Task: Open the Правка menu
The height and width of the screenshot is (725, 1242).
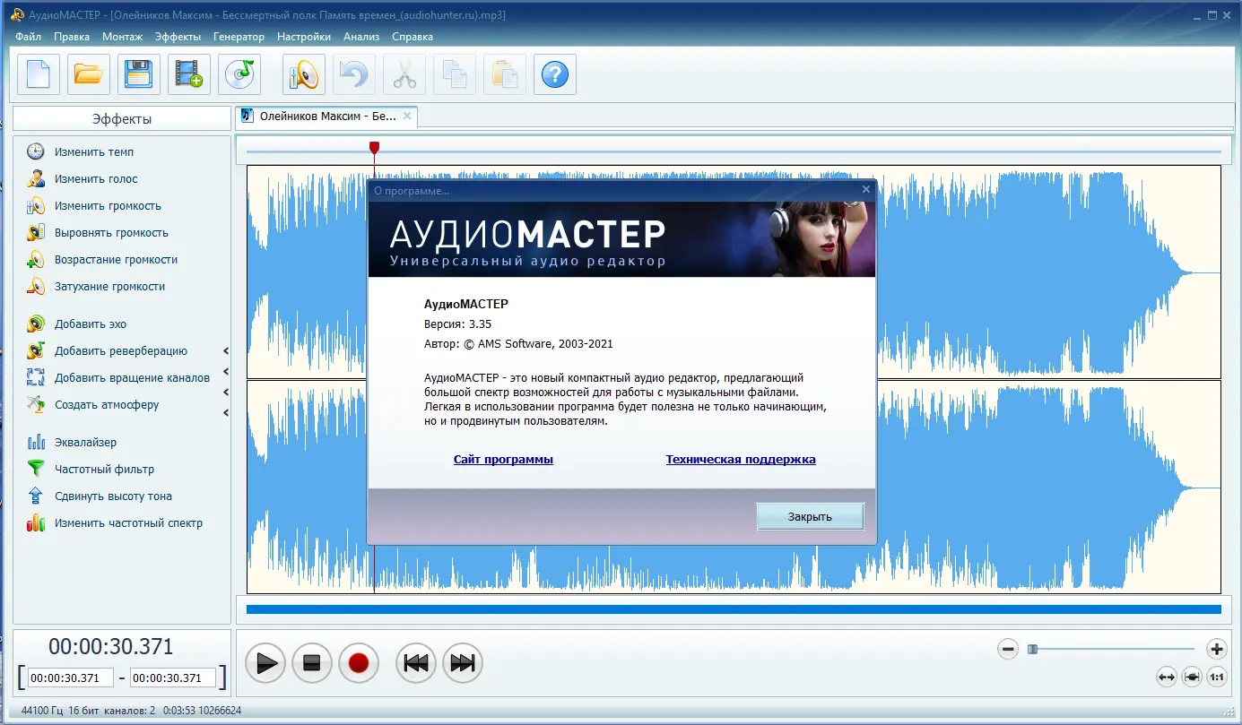Action: (x=72, y=37)
